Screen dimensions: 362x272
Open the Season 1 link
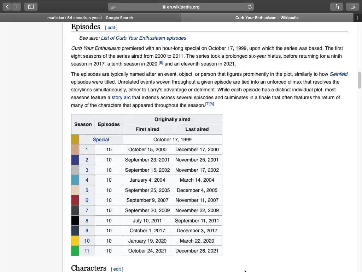pyautogui.click(x=87, y=150)
